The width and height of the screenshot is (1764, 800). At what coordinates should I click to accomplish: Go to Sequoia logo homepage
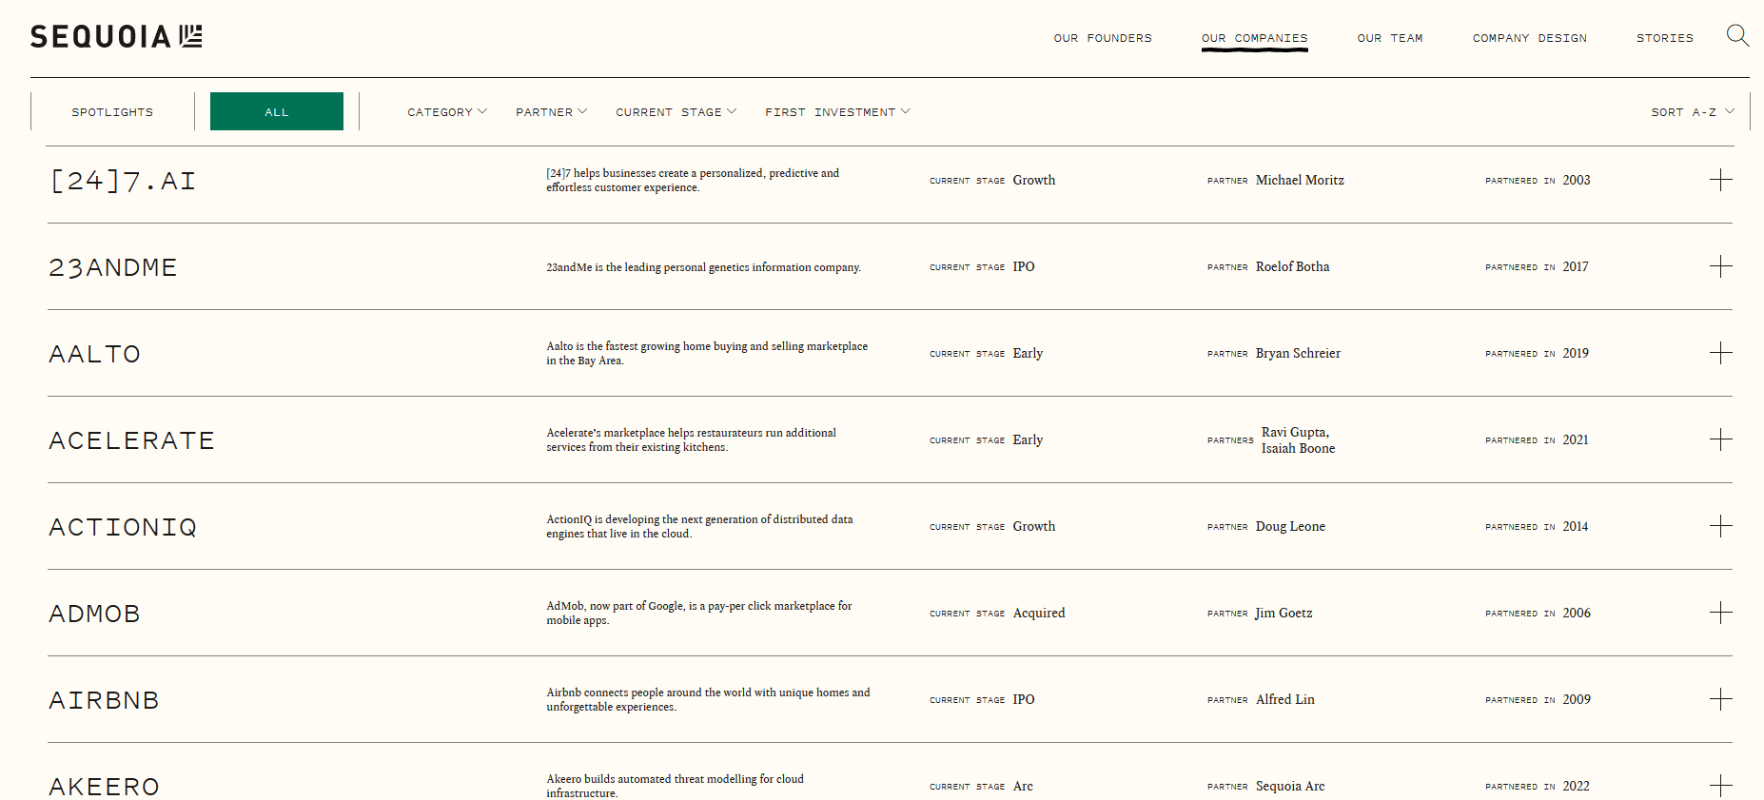click(x=116, y=36)
